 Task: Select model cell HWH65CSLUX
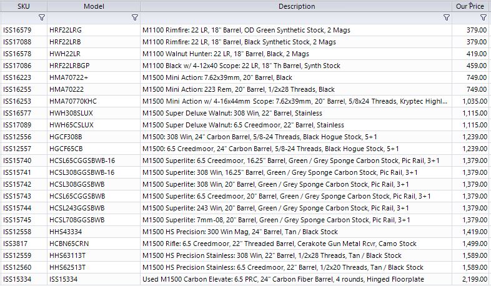click(x=94, y=125)
